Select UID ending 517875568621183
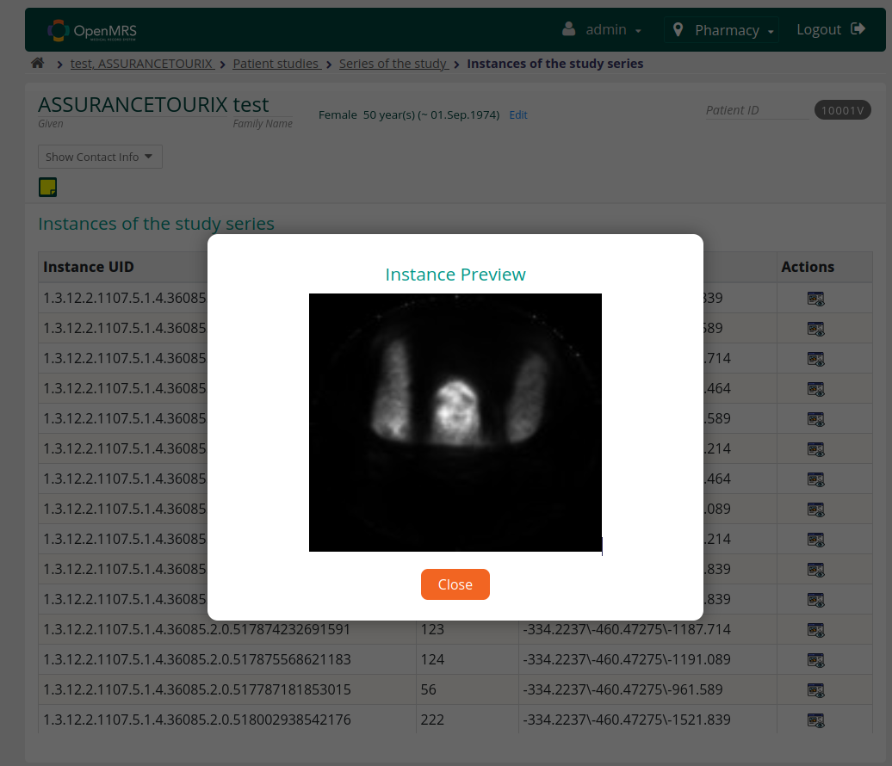Image resolution: width=892 pixels, height=766 pixels. (x=197, y=659)
